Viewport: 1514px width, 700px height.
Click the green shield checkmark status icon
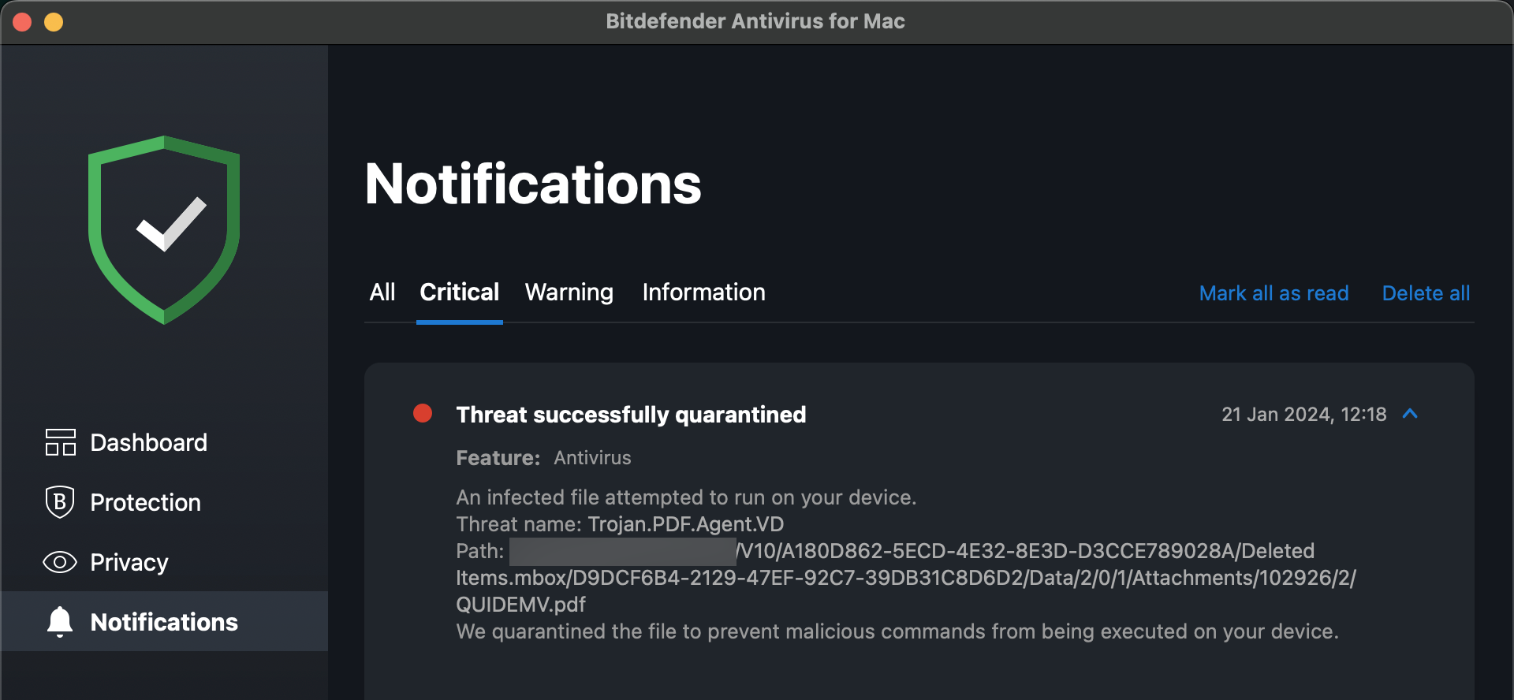tap(164, 229)
